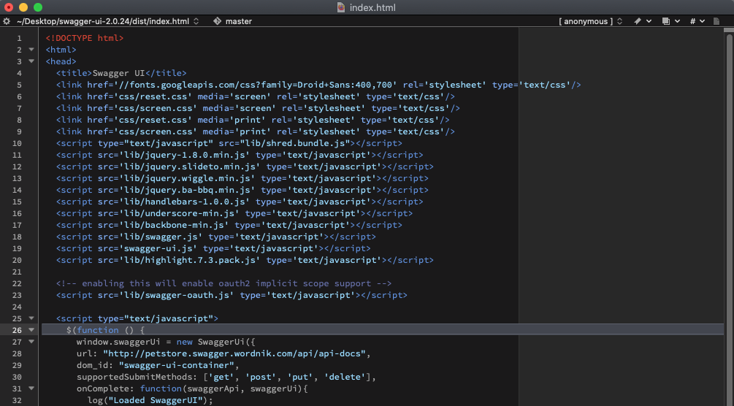
Task: Open the # includes popup
Action: click(697, 21)
